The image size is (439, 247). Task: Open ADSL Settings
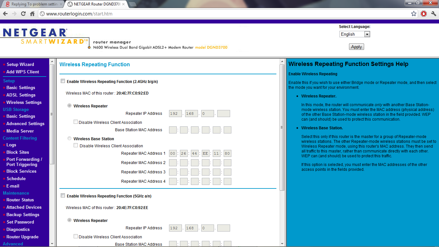[x=21, y=95]
